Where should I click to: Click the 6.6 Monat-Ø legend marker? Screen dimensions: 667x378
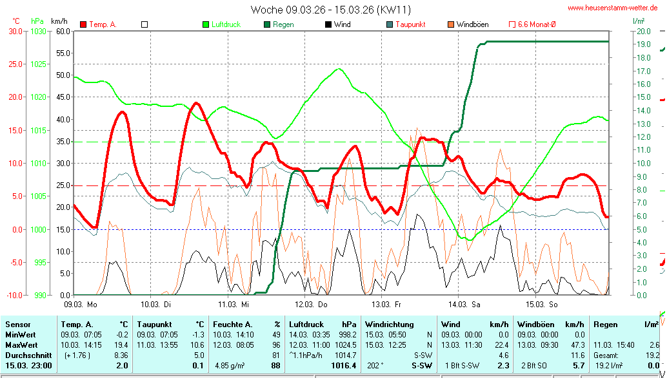click(x=513, y=24)
